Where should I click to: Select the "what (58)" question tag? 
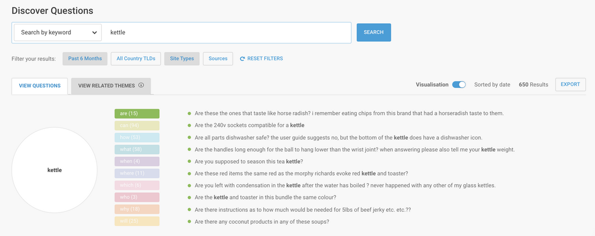137,150
